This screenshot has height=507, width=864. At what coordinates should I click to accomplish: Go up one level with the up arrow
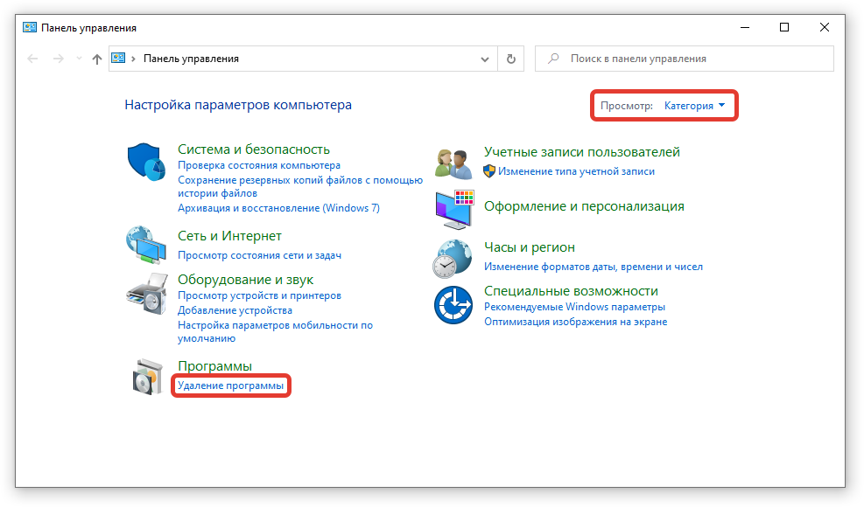(x=97, y=59)
